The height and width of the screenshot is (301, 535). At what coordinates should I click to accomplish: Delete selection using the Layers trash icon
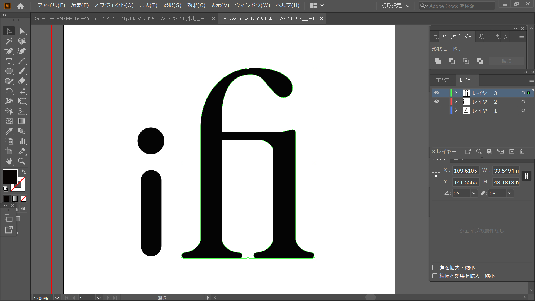click(x=522, y=151)
